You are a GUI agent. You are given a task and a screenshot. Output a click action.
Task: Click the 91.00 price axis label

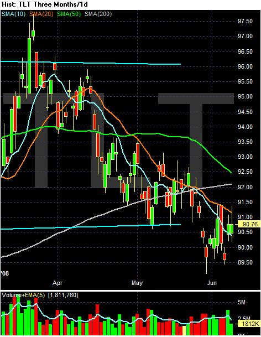coord(245,217)
